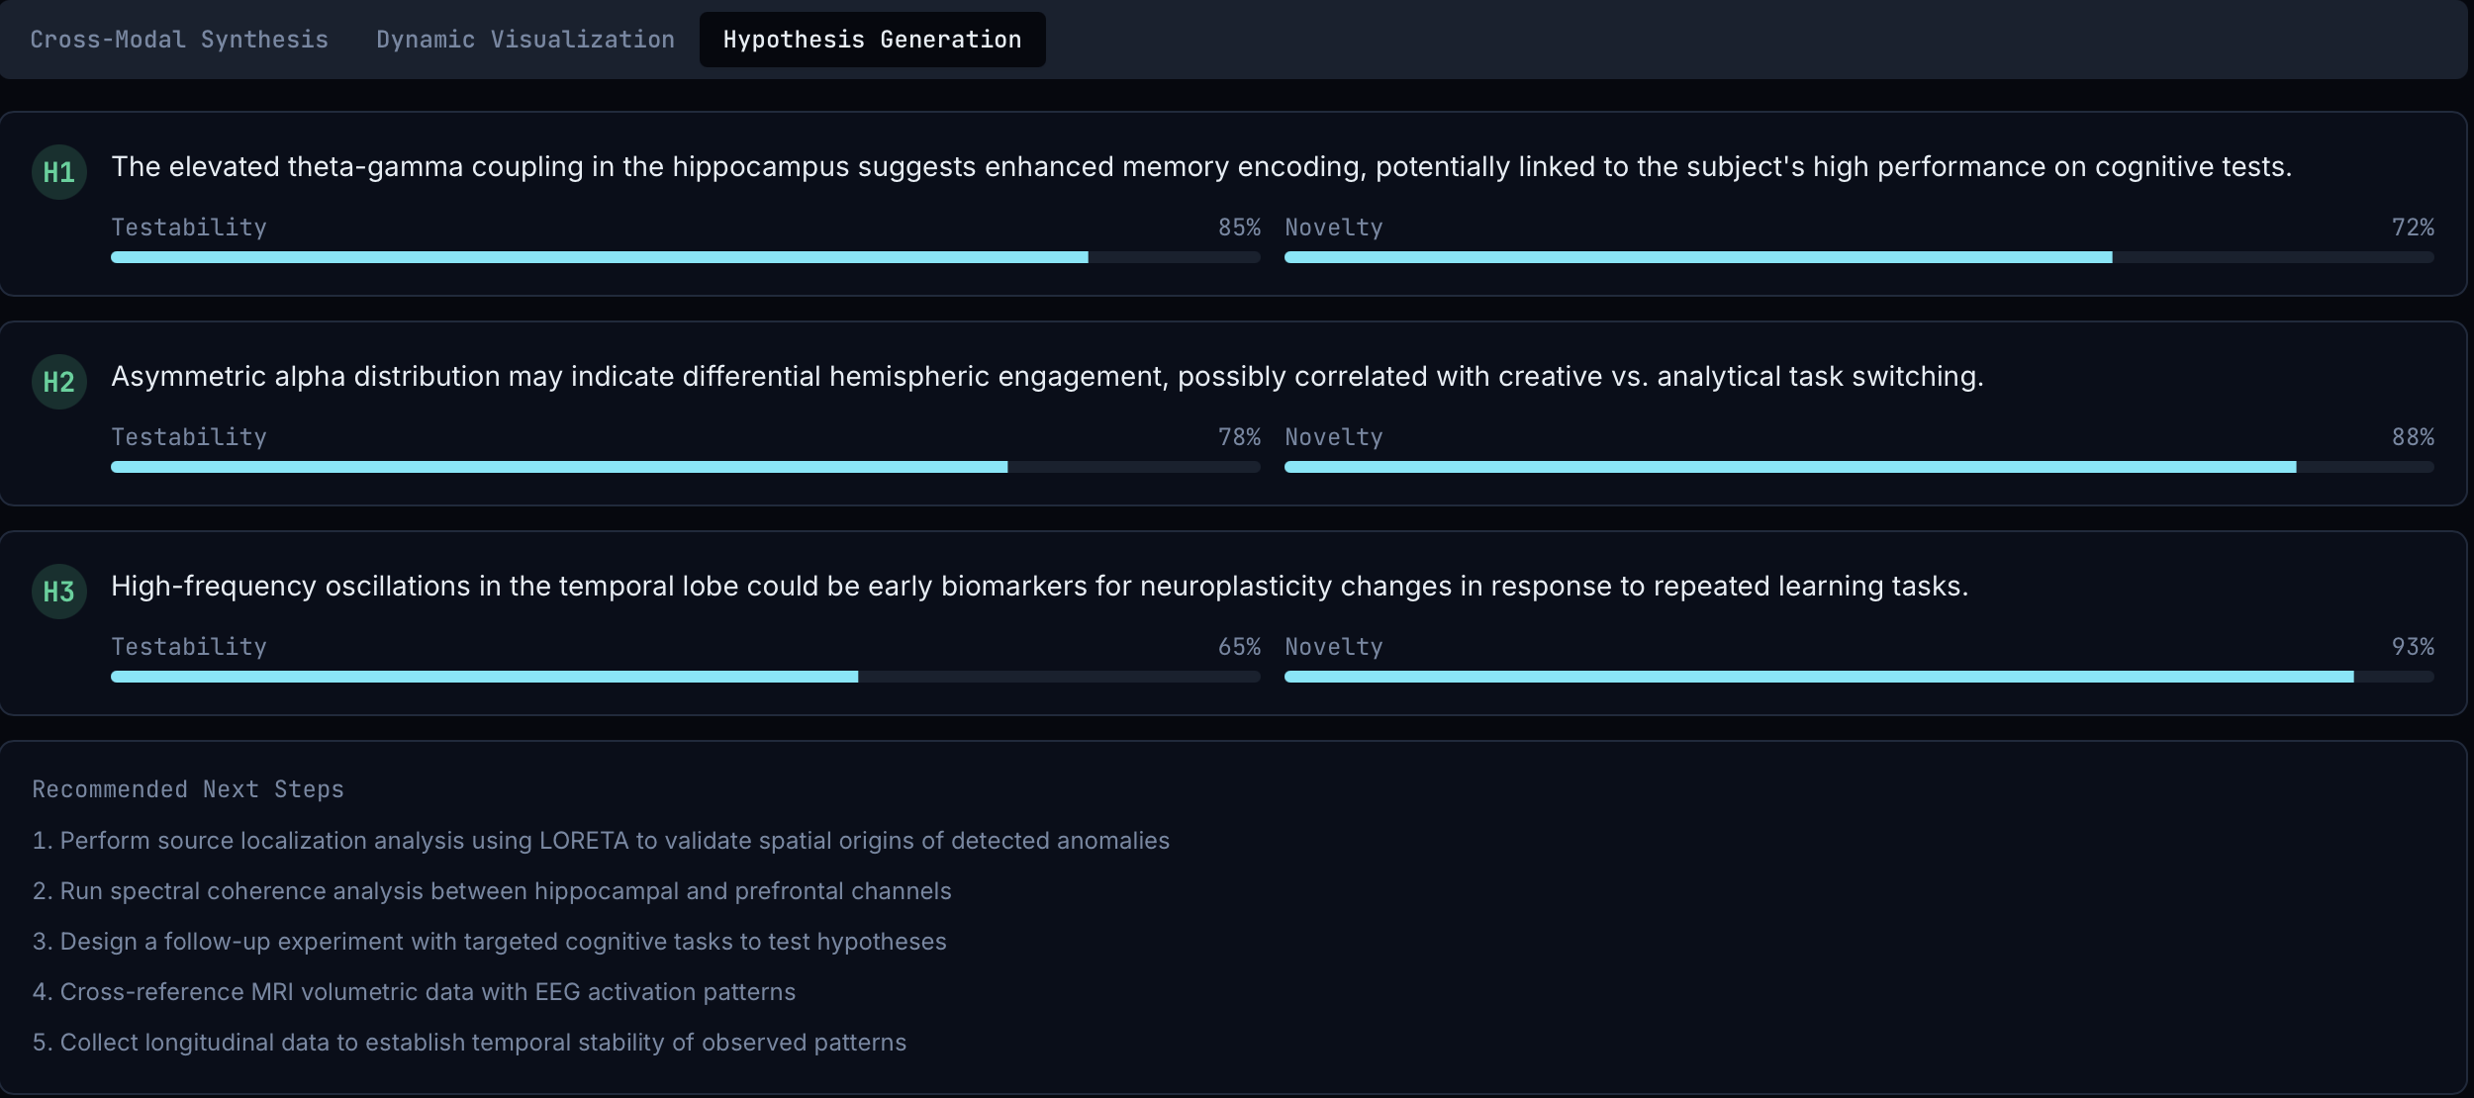Viewport: 2474px width, 1098px height.
Task: Select the theta-gamma coupling hypothesis text
Action: tap(1200, 166)
